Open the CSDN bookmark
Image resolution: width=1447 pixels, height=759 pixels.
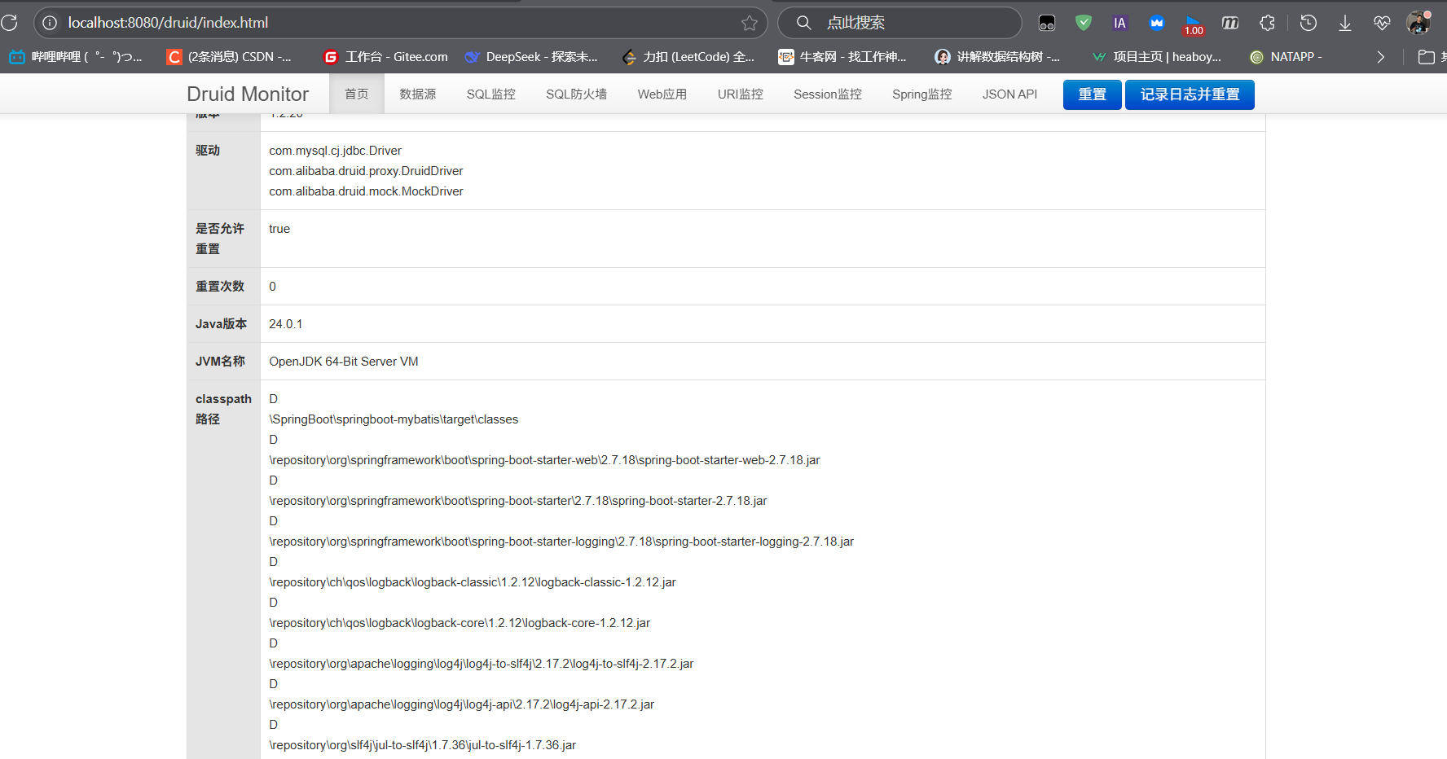tap(229, 57)
